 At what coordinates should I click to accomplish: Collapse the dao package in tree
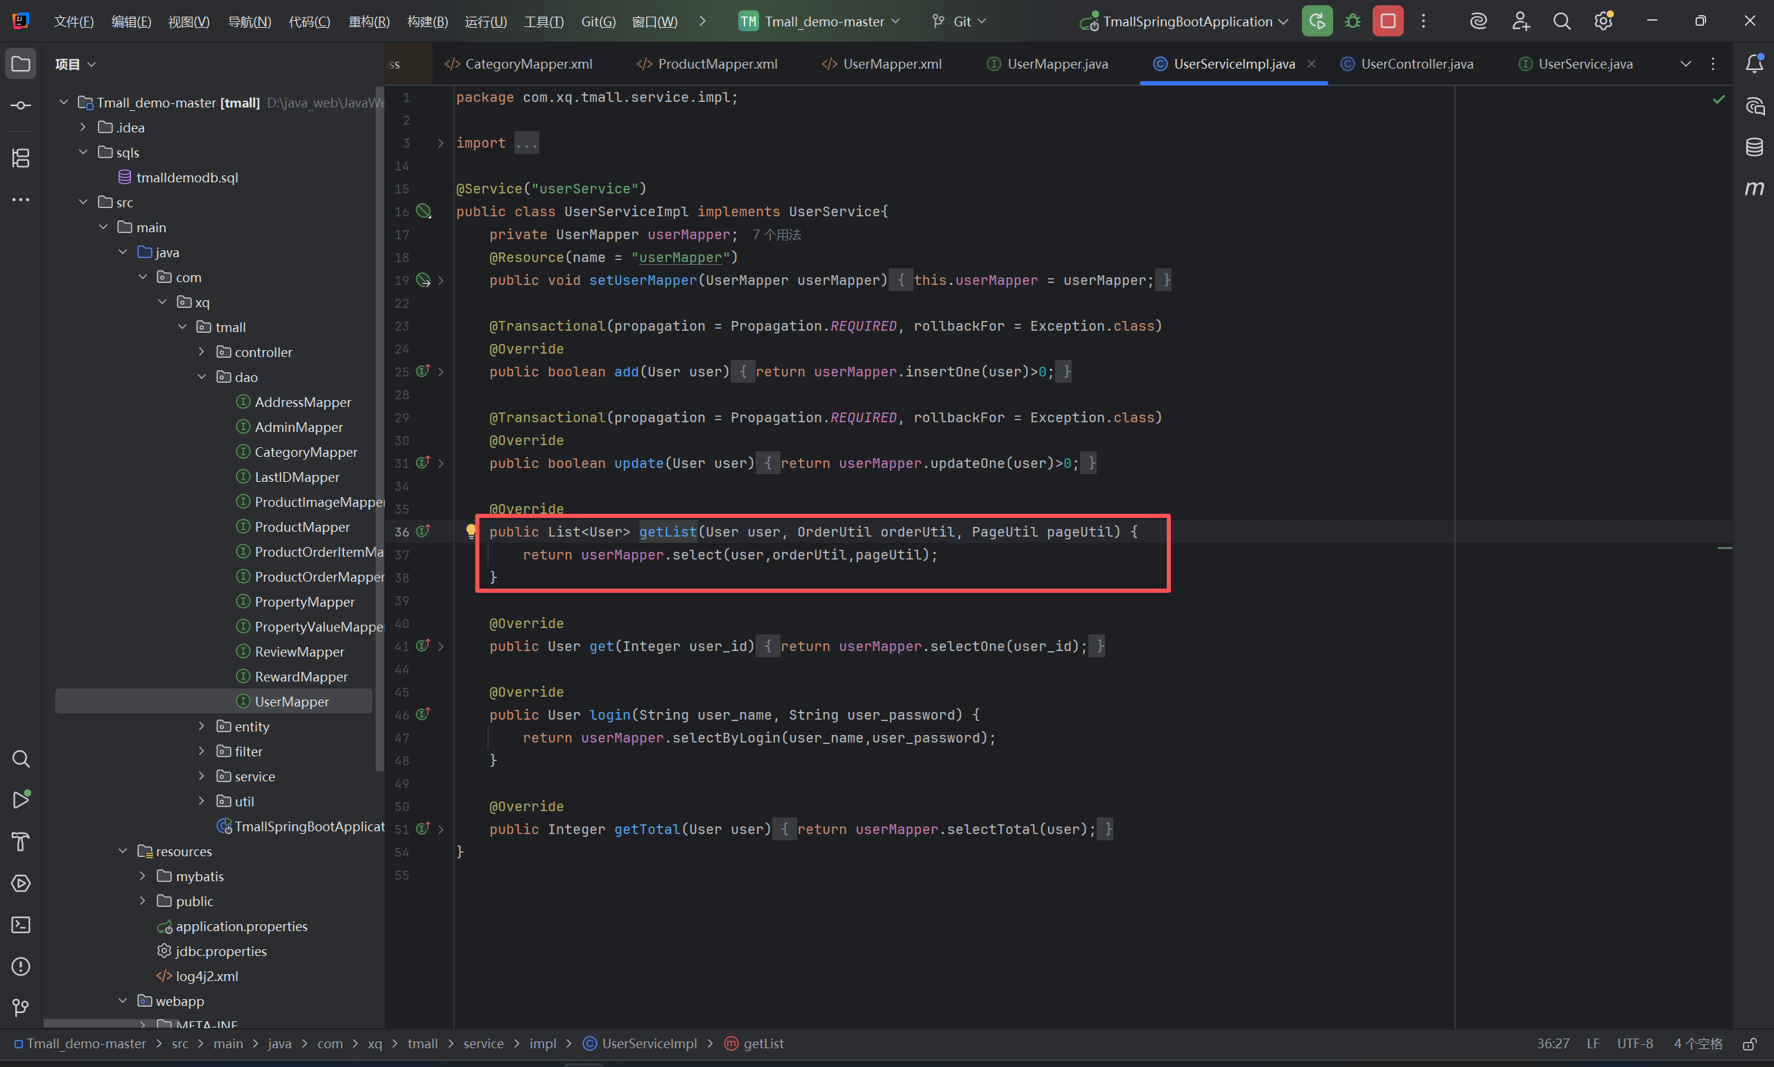(202, 376)
